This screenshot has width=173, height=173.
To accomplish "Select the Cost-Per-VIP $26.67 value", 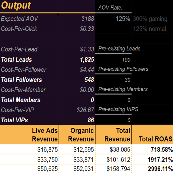I will click(86, 110).
